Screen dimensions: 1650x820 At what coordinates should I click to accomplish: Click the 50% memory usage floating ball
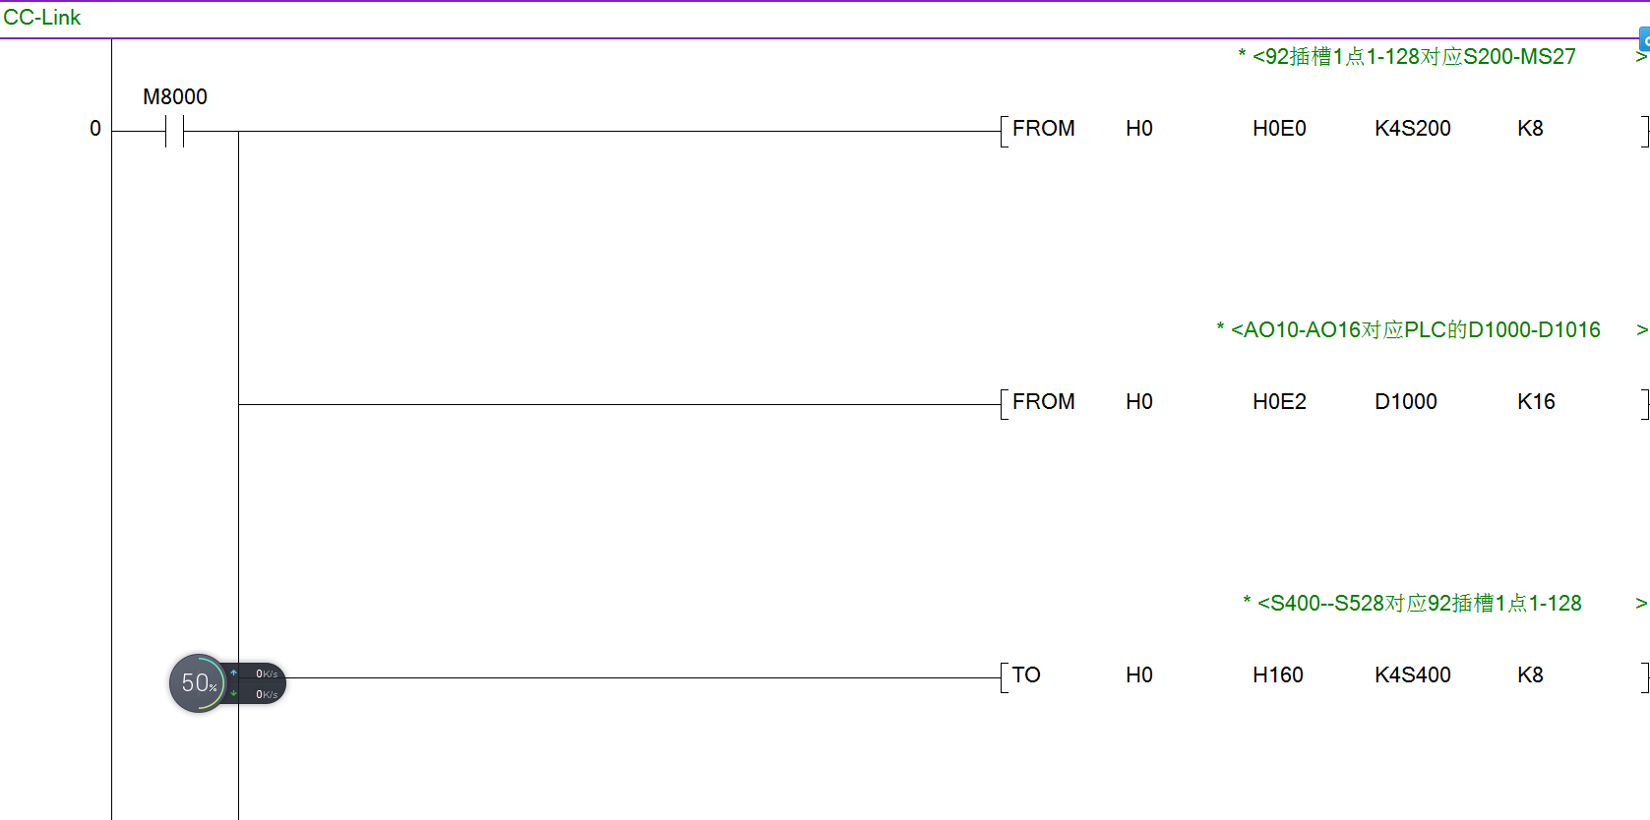coord(198,683)
